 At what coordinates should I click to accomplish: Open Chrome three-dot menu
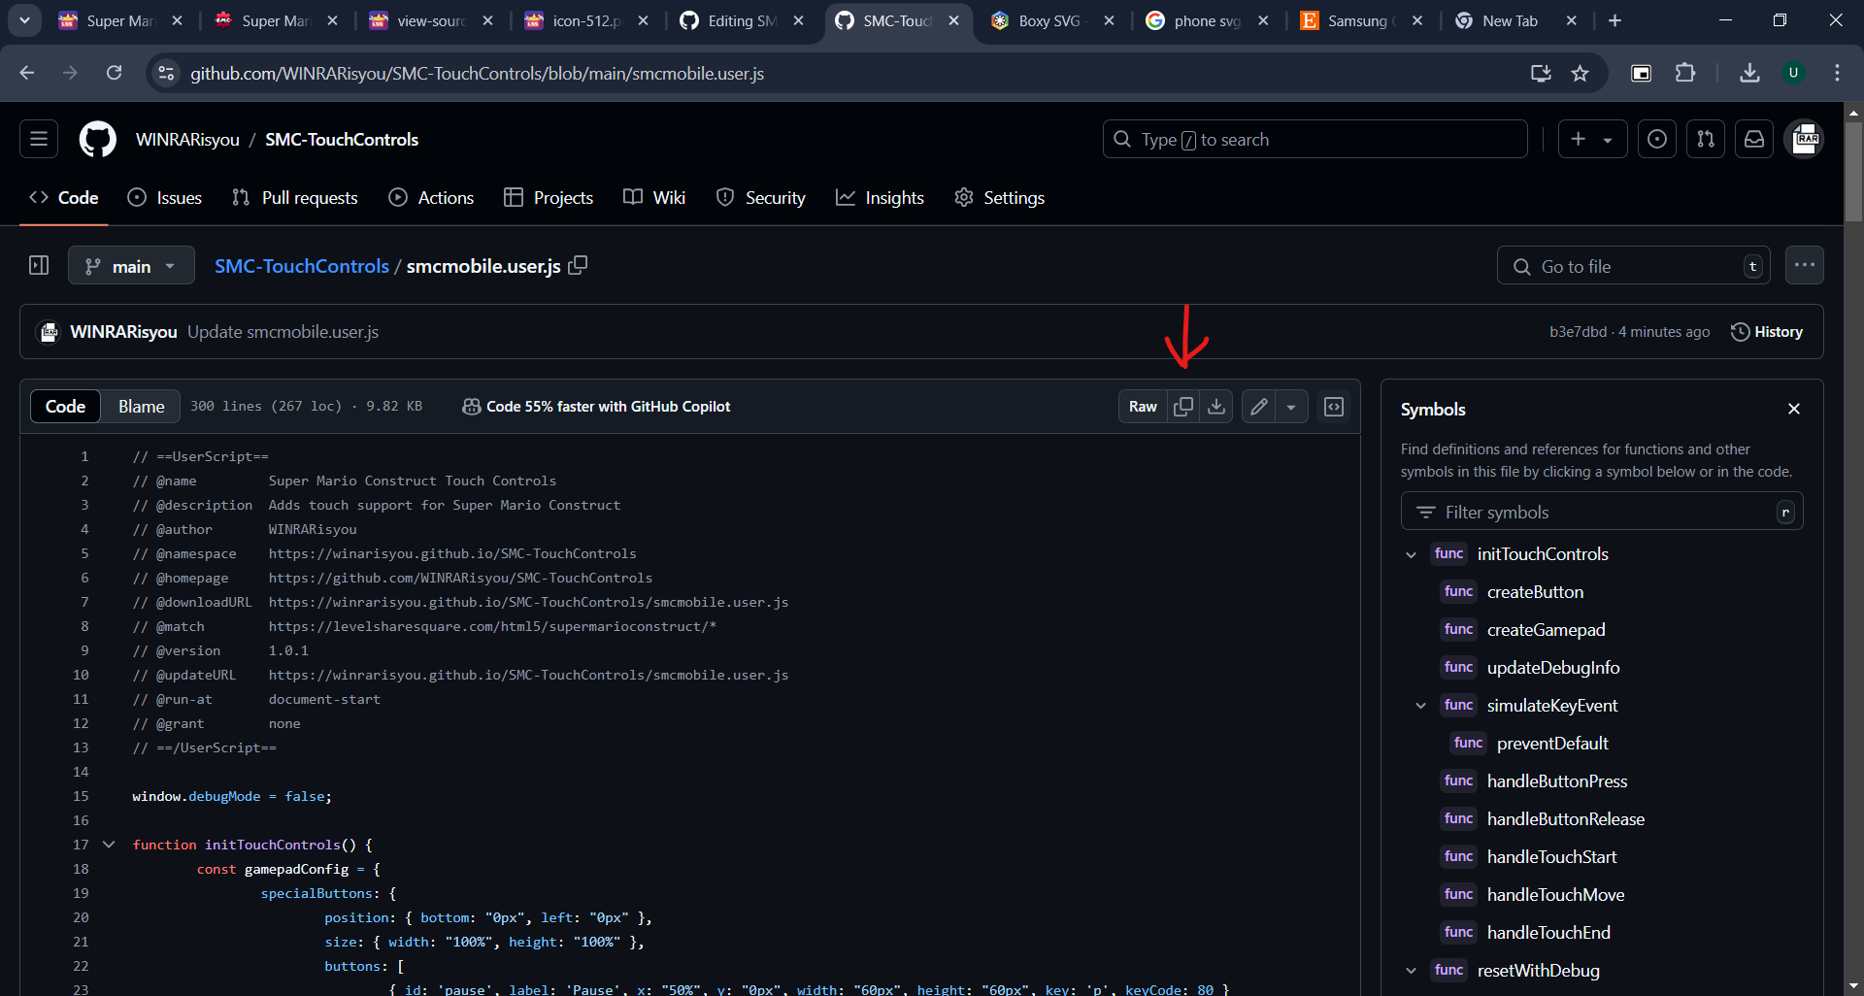click(1837, 73)
